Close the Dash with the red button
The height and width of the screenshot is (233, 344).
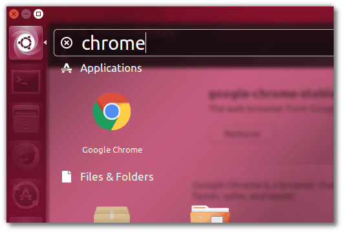pos(14,14)
